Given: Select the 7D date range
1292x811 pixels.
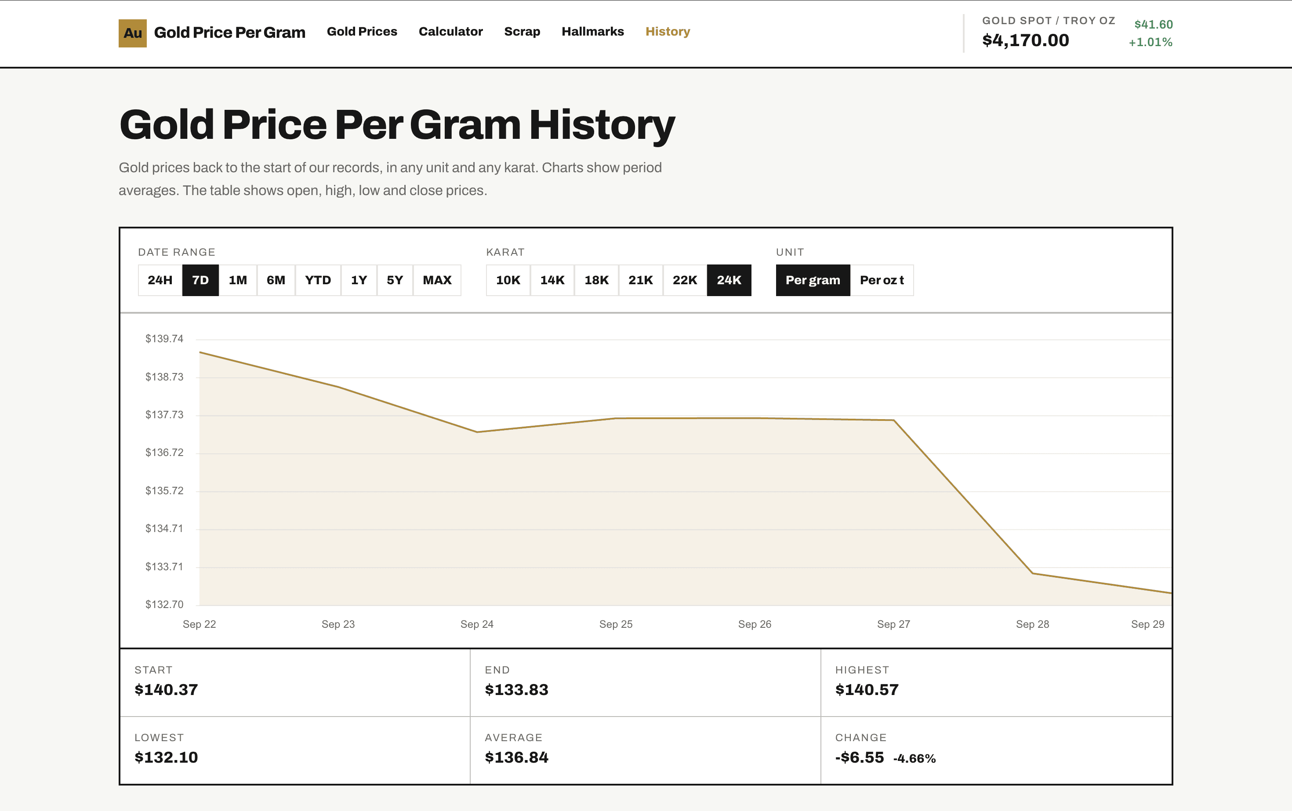Looking at the screenshot, I should 200,280.
